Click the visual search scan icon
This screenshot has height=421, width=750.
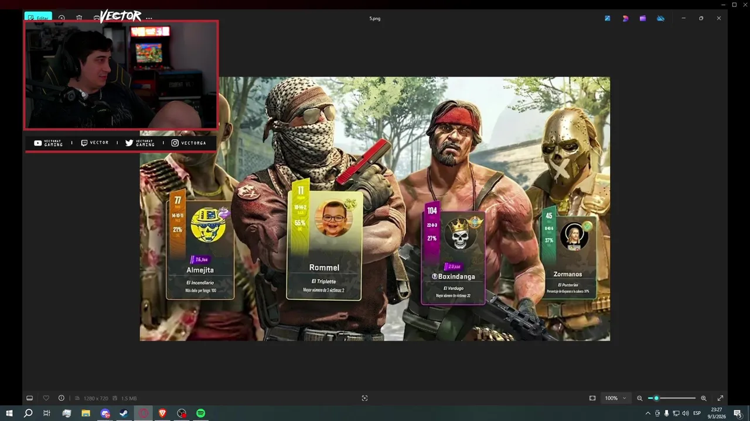click(364, 398)
